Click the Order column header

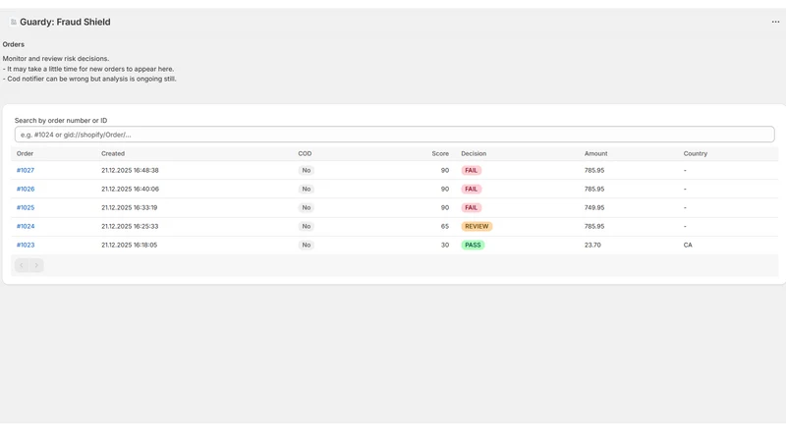[26, 153]
